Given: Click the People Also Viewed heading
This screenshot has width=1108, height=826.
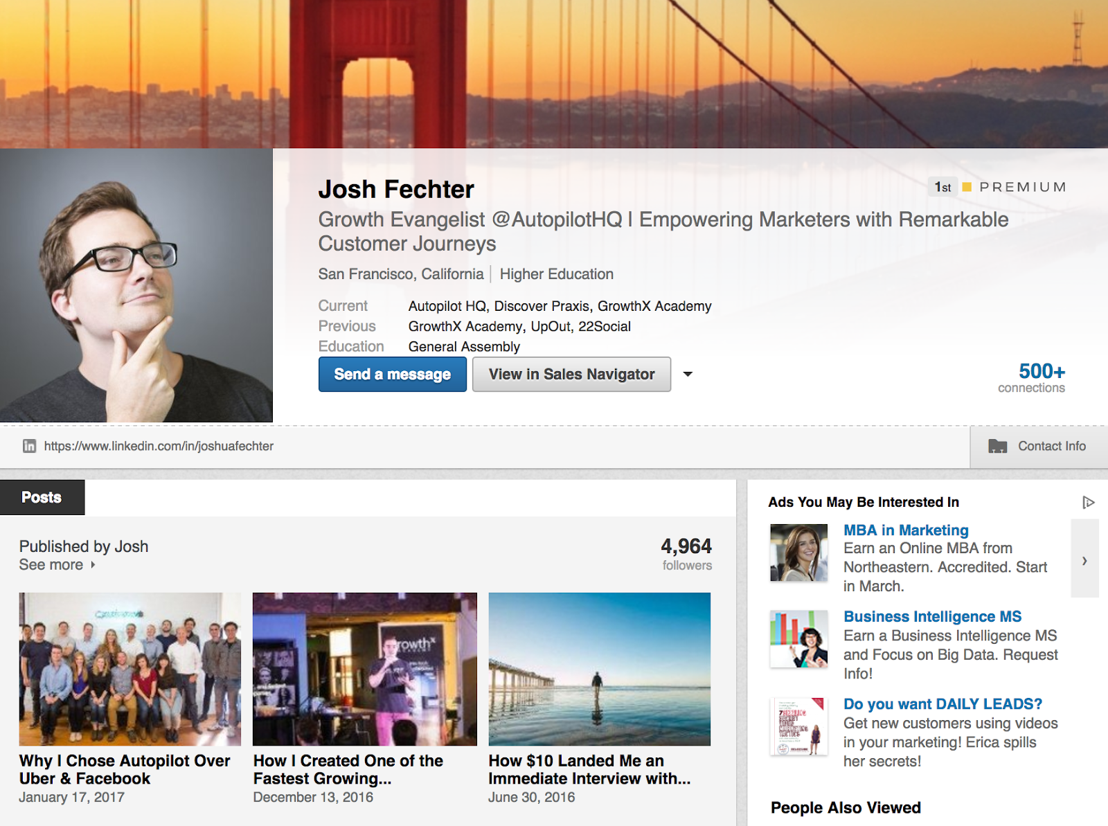Looking at the screenshot, I should [x=846, y=808].
